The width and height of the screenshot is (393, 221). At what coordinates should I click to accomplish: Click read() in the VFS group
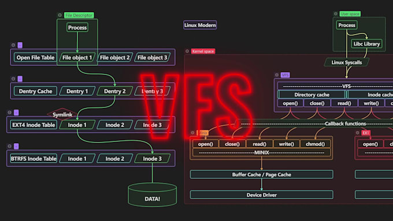(344, 103)
